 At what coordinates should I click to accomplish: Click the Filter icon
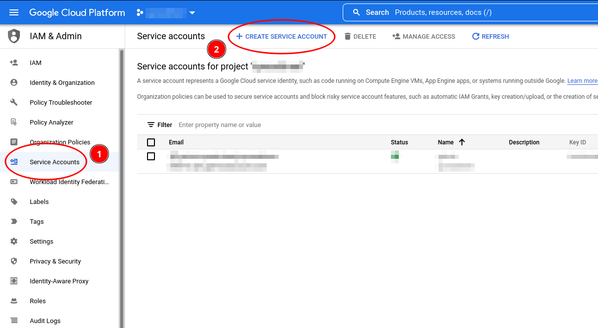[x=151, y=125]
